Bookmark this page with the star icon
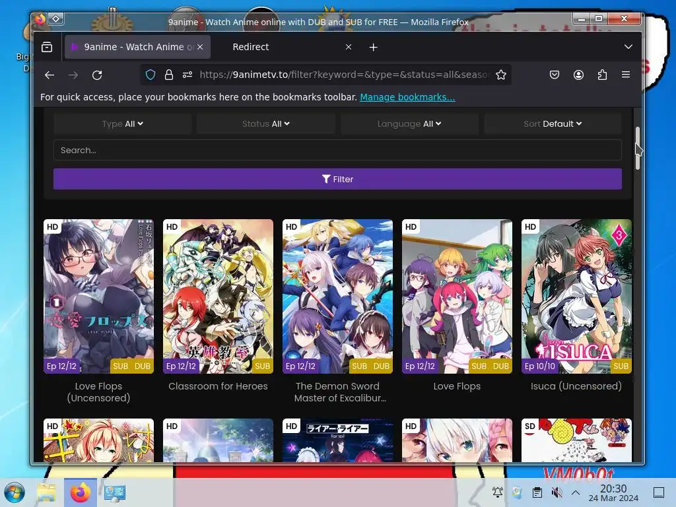Screen dimensions: 676x507 pos(500,75)
